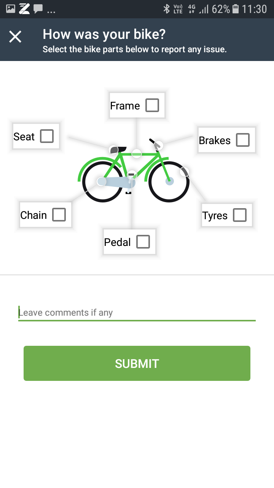Screen dimensions: 274x488
Task: Check the Seat issue box
Action: tap(47, 136)
